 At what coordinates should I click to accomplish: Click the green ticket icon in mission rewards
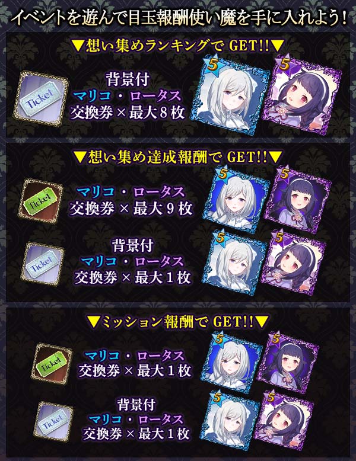point(52,364)
